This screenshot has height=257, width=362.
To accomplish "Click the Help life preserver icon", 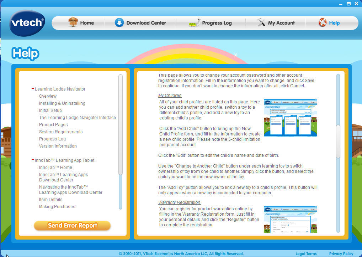I will pyautogui.click(x=323, y=22).
